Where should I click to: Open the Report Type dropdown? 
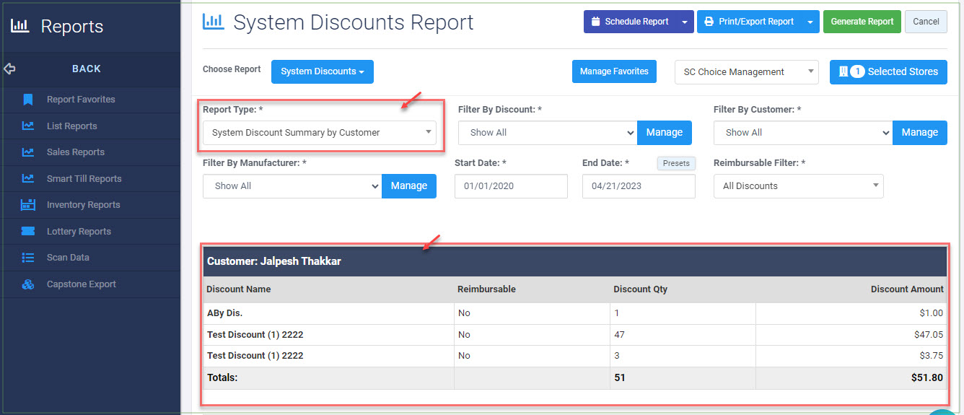(320, 132)
